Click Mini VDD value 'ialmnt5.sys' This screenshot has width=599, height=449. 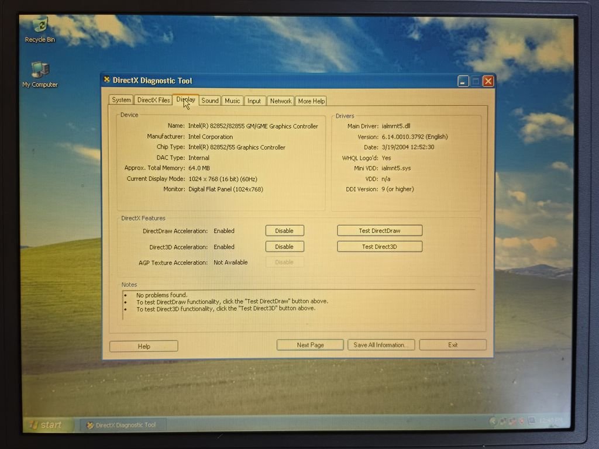click(x=396, y=168)
